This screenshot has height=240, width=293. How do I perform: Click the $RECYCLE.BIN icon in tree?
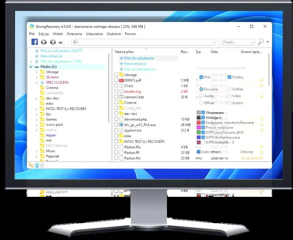(x=42, y=82)
